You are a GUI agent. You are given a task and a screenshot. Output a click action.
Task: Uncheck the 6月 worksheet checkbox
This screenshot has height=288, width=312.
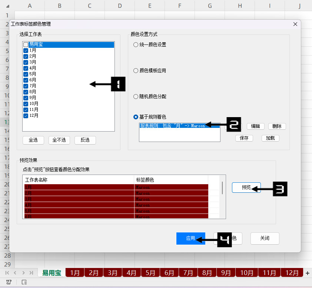(26, 80)
